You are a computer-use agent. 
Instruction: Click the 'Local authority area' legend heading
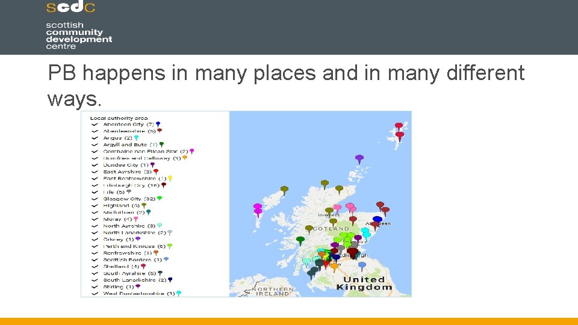click(x=119, y=118)
